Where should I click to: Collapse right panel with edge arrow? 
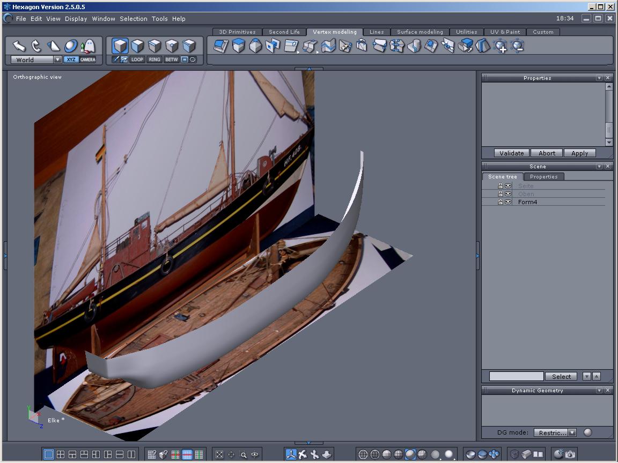(477, 256)
